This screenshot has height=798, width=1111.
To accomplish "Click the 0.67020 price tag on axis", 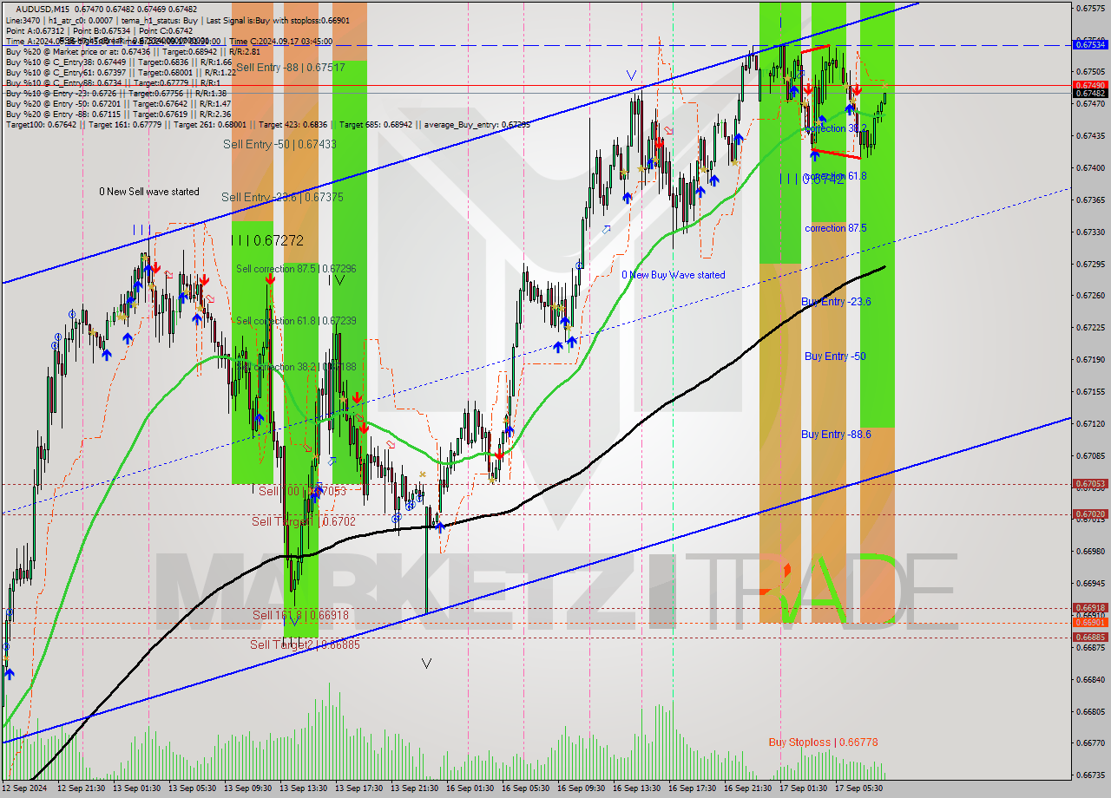I will point(1090,514).
